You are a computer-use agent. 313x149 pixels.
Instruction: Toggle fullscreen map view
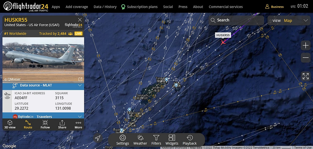[x=305, y=76]
